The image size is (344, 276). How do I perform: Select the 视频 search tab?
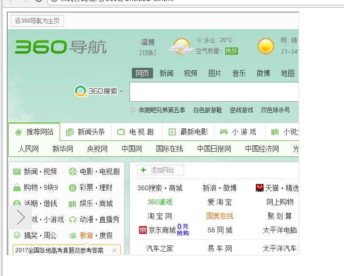click(190, 73)
